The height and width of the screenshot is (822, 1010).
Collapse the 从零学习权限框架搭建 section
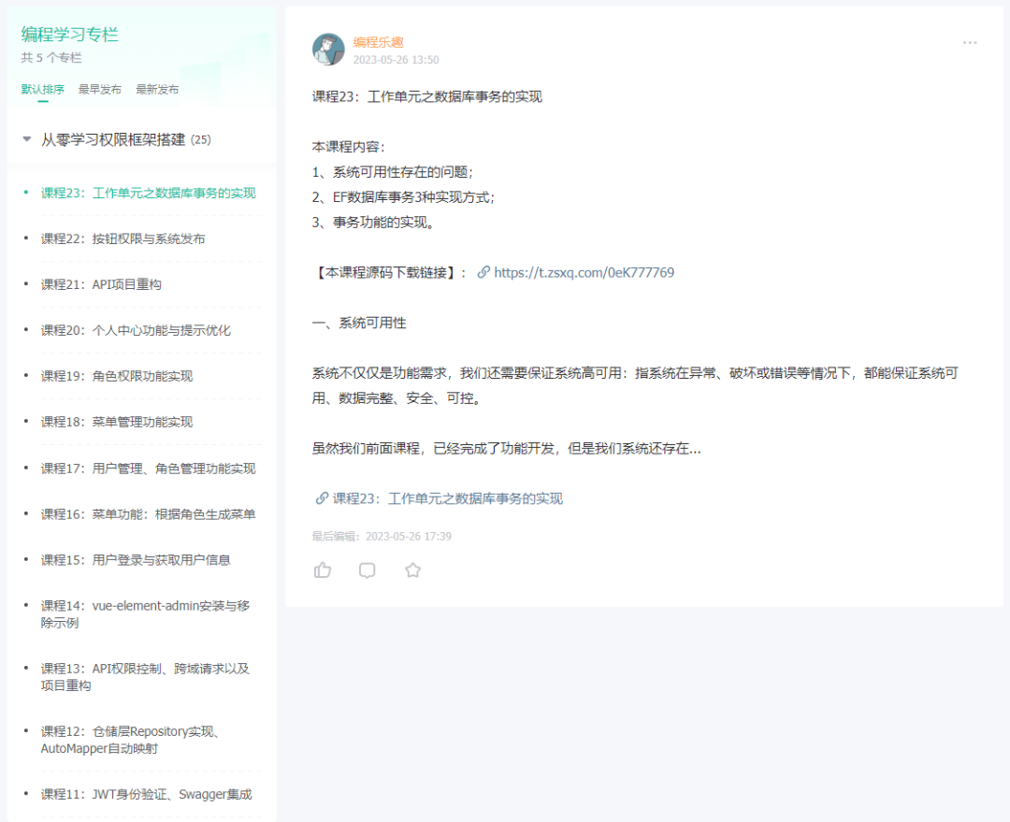(26, 137)
